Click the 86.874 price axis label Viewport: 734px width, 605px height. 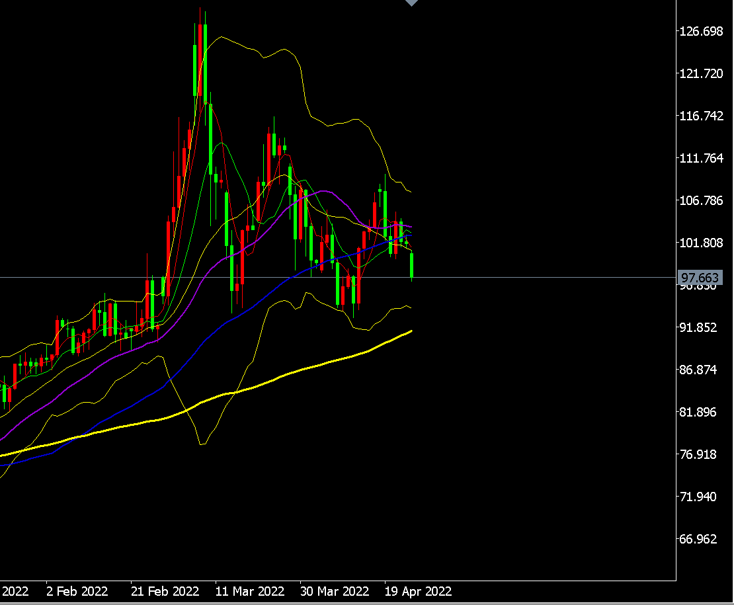[701, 370]
